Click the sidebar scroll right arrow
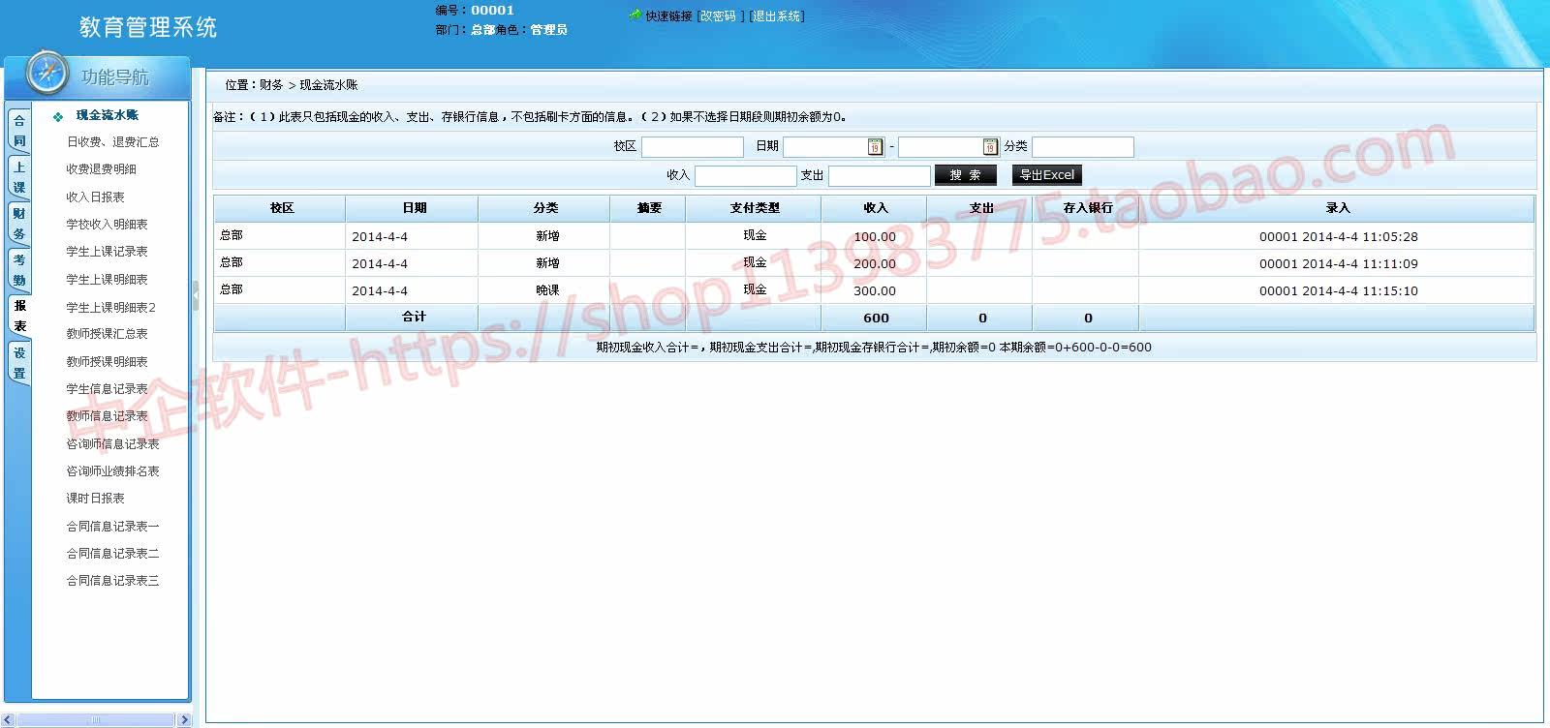Viewport: 1550px width, 728px height. click(184, 720)
